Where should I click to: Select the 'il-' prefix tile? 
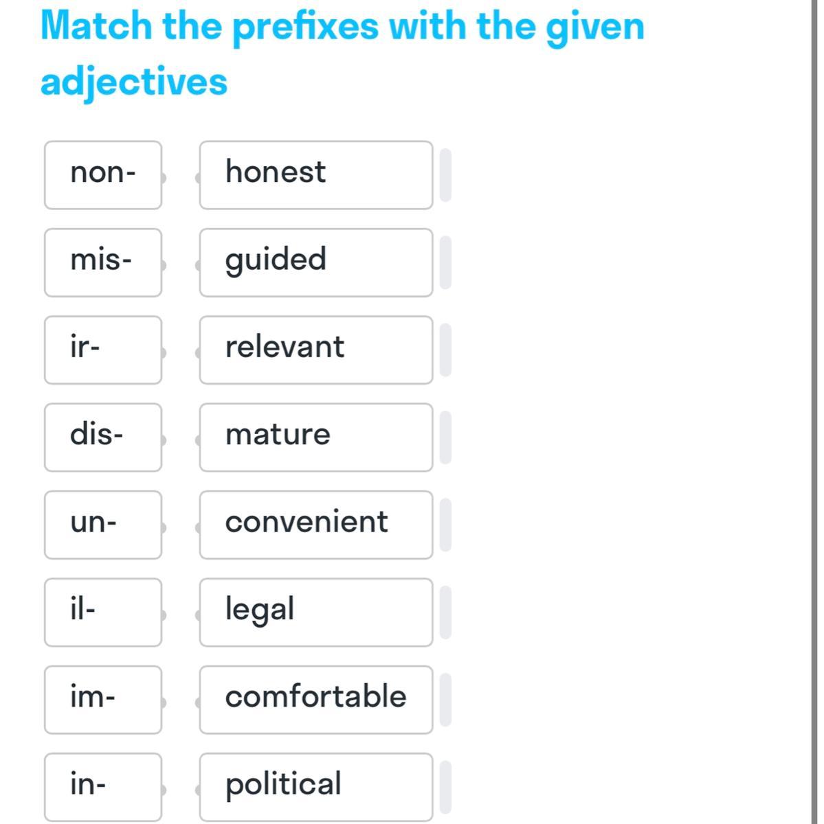pos(103,612)
